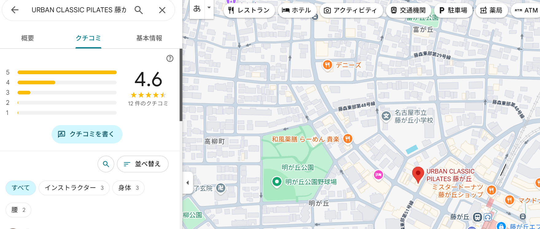Click the magnifier search icon
This screenshot has height=229, width=540.
pyautogui.click(x=139, y=10)
